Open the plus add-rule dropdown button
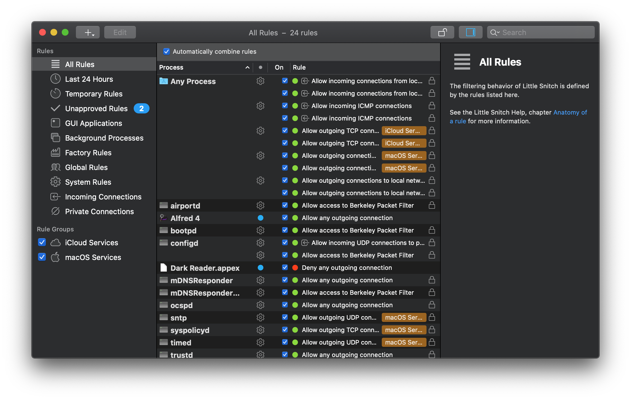 88,33
